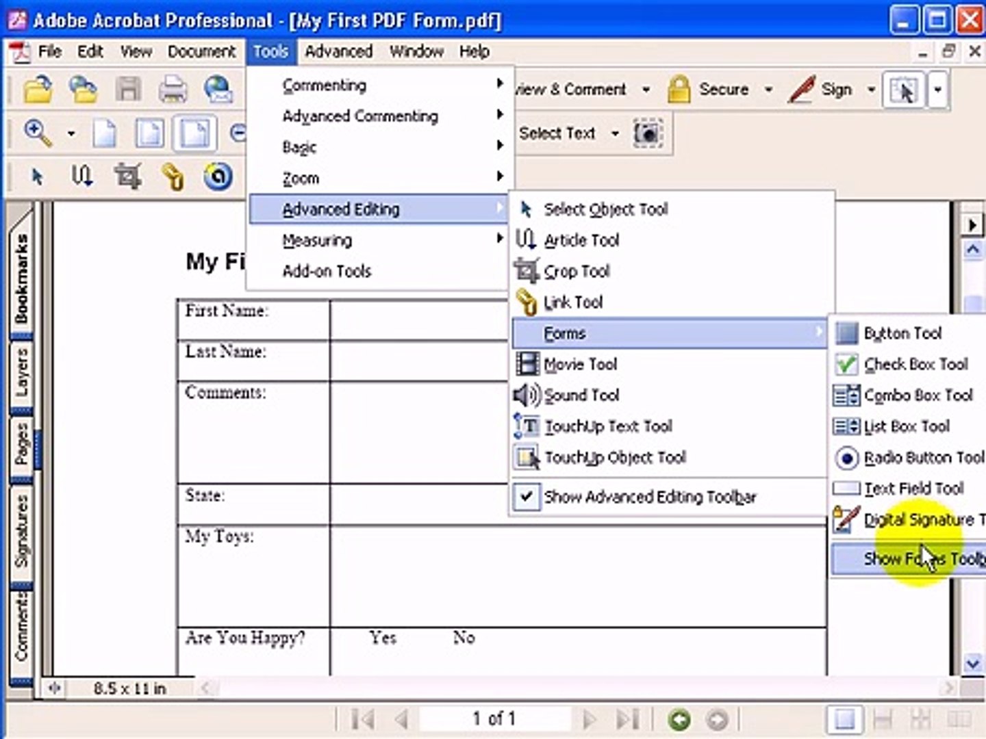
Task: Open the Basic submenu
Action: (380, 146)
